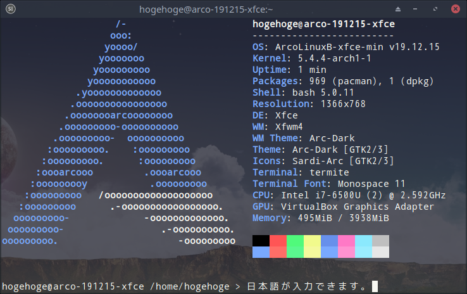Click the red color block in top row
467x294 pixels.
click(278, 241)
